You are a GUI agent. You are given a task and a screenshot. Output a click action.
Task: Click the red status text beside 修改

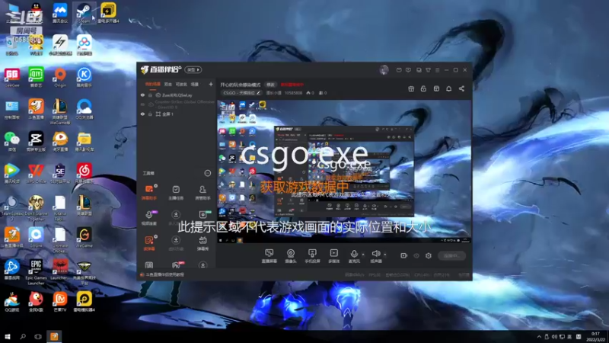click(292, 85)
